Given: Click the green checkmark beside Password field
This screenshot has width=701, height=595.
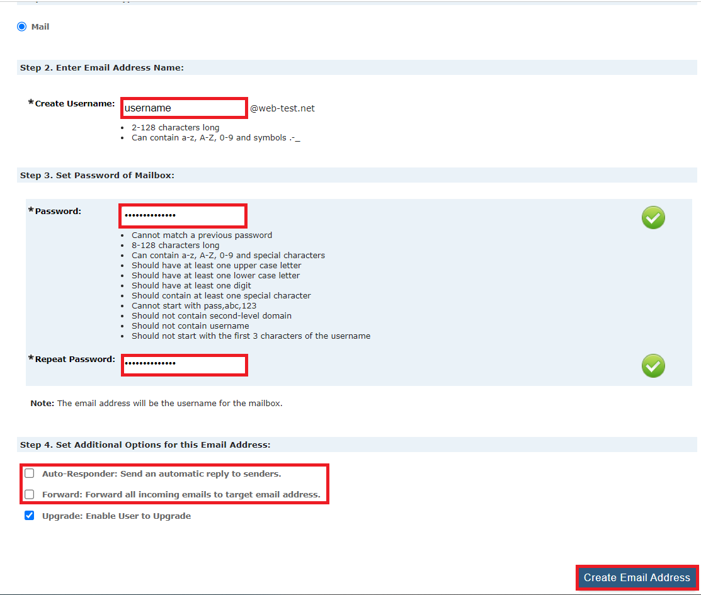Looking at the screenshot, I should tap(653, 217).
